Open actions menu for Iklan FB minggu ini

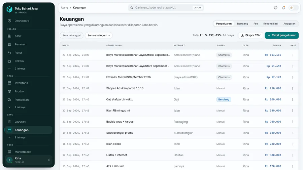[293, 111]
